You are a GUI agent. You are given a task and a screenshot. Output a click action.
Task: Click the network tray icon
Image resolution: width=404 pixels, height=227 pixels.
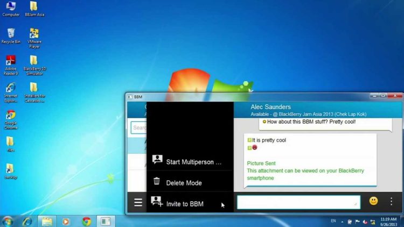tap(373, 222)
